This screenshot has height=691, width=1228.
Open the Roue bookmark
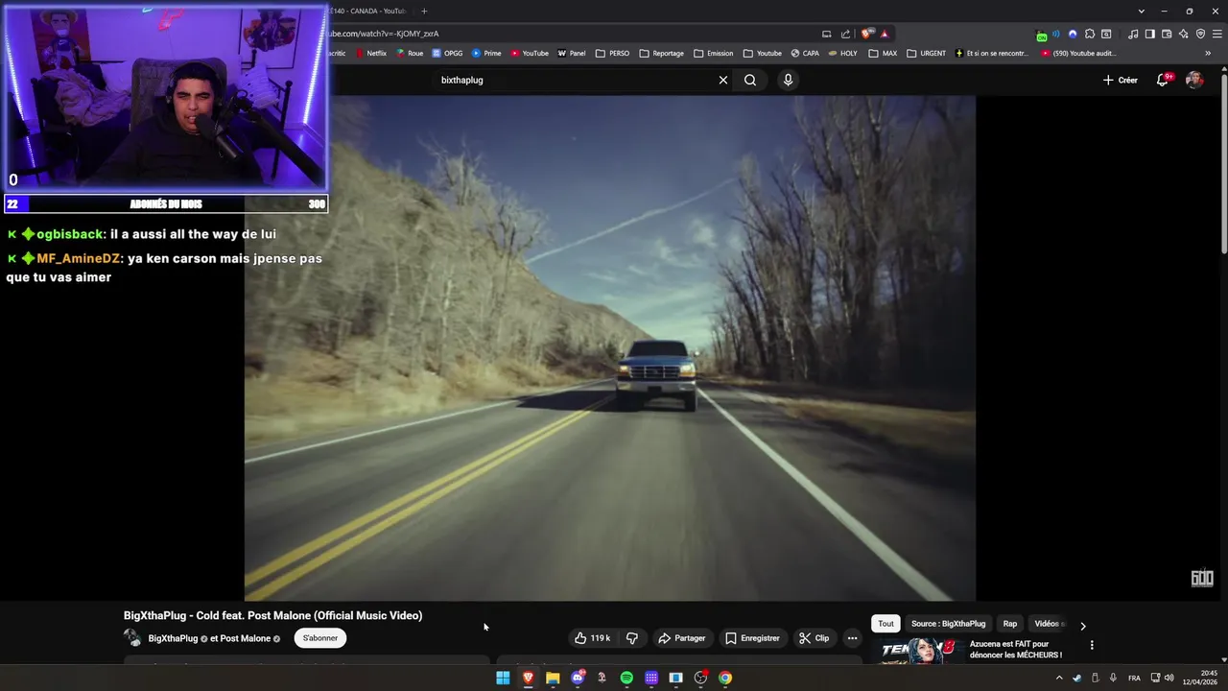pos(409,53)
